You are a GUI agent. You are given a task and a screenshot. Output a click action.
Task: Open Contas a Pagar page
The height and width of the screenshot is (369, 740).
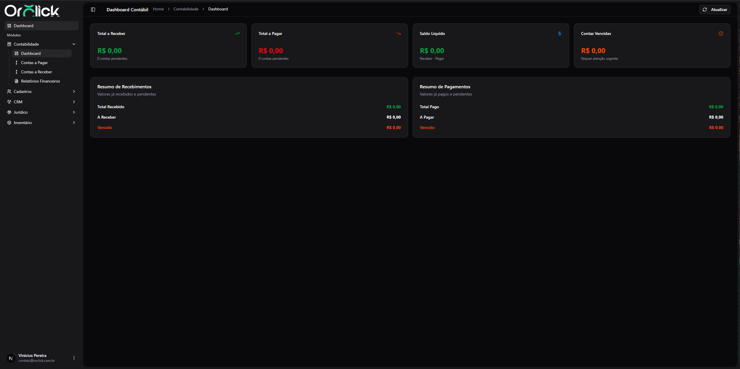(x=42, y=63)
